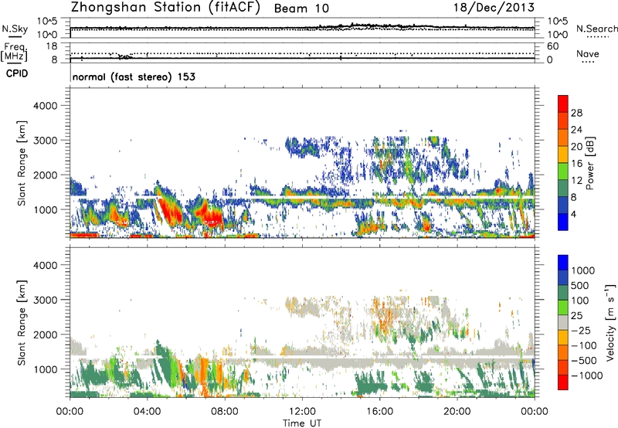618x428 pixels.
Task: Click the Nave legend label
Action: (588, 53)
